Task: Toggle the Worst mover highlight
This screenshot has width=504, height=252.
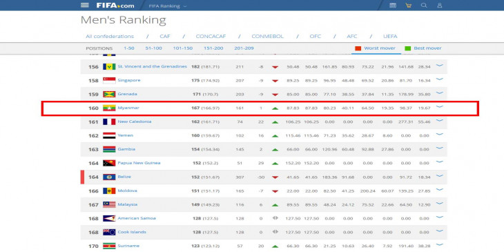Action: pyautogui.click(x=380, y=48)
